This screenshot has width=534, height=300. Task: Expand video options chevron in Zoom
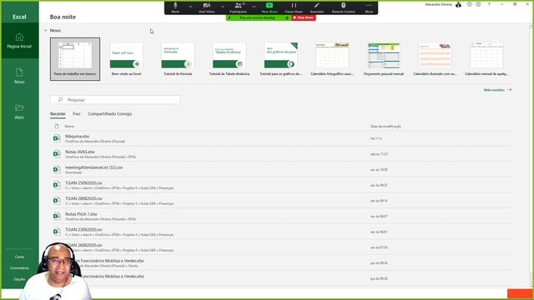pos(223,6)
